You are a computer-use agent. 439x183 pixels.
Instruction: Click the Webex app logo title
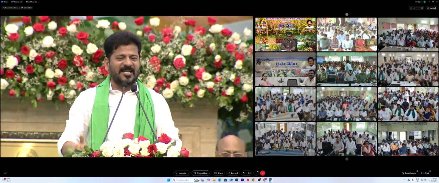coord(5,2)
